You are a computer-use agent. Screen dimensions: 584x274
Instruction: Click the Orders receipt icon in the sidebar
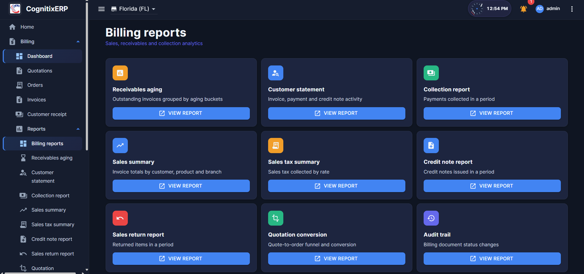click(x=19, y=85)
